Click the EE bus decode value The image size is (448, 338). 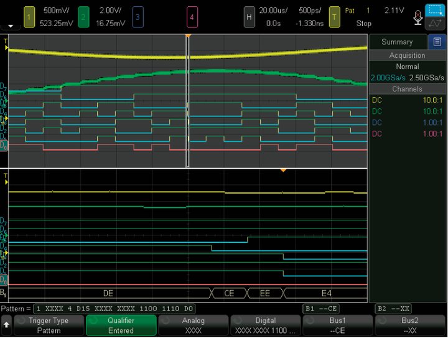tap(265, 293)
